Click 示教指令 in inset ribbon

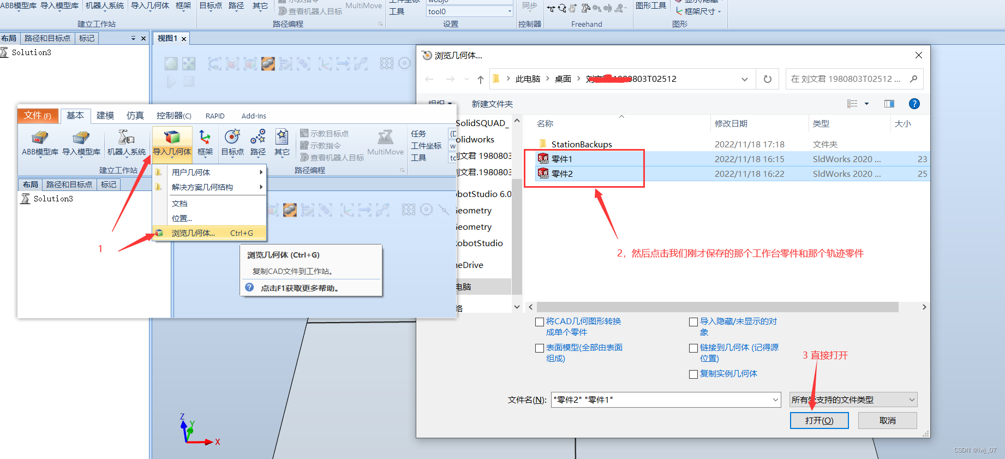[320, 146]
